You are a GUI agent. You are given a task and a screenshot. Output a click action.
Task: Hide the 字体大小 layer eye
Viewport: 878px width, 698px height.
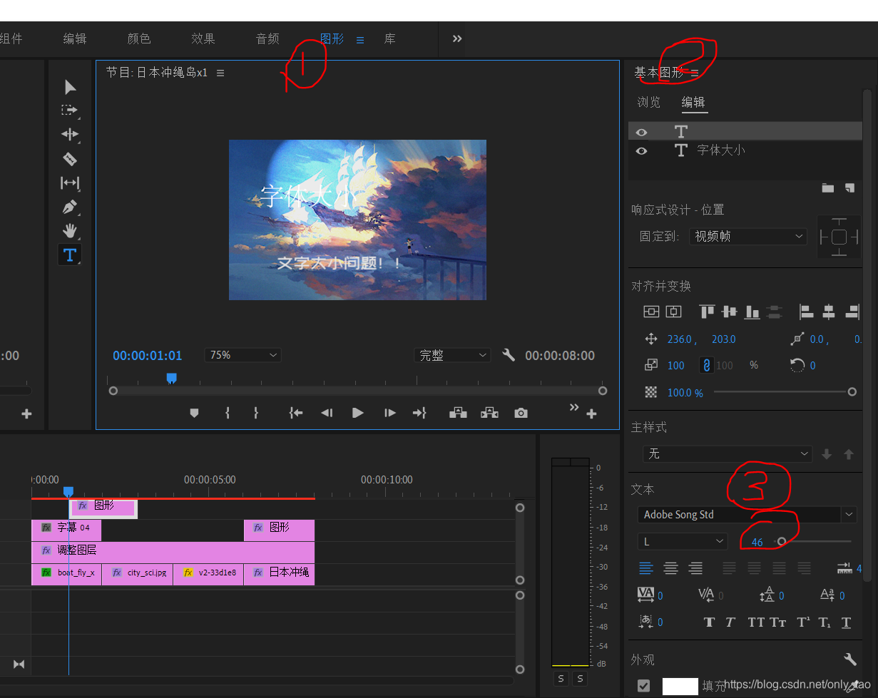[x=641, y=150]
